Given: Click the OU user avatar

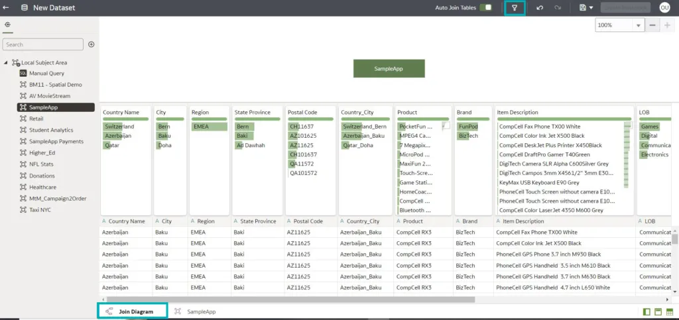Looking at the screenshot, I should pos(664,8).
